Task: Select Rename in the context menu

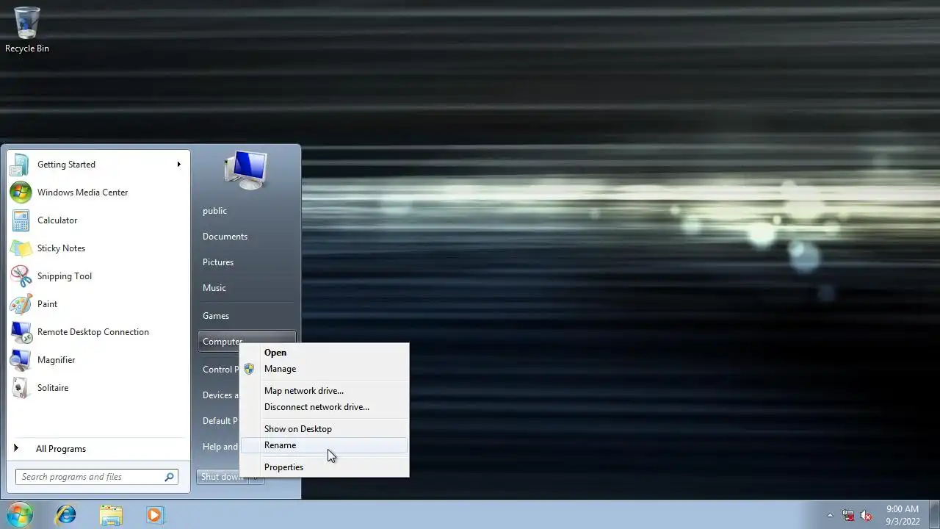Action: coord(324,445)
